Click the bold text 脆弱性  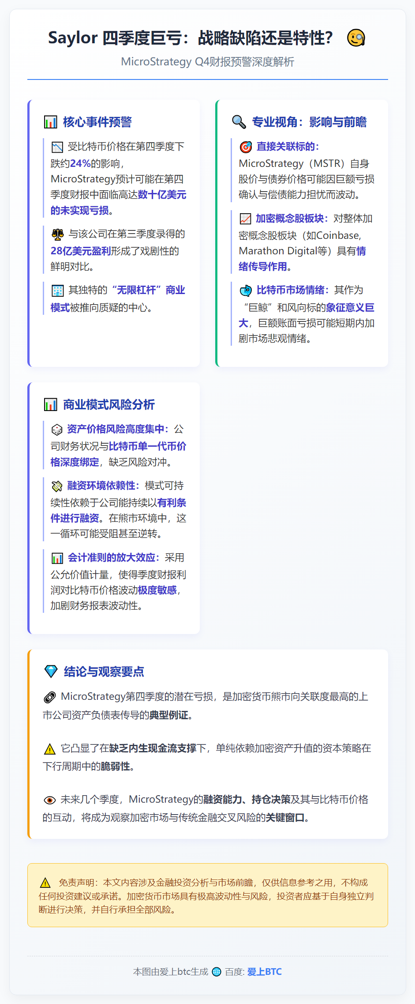point(115,766)
